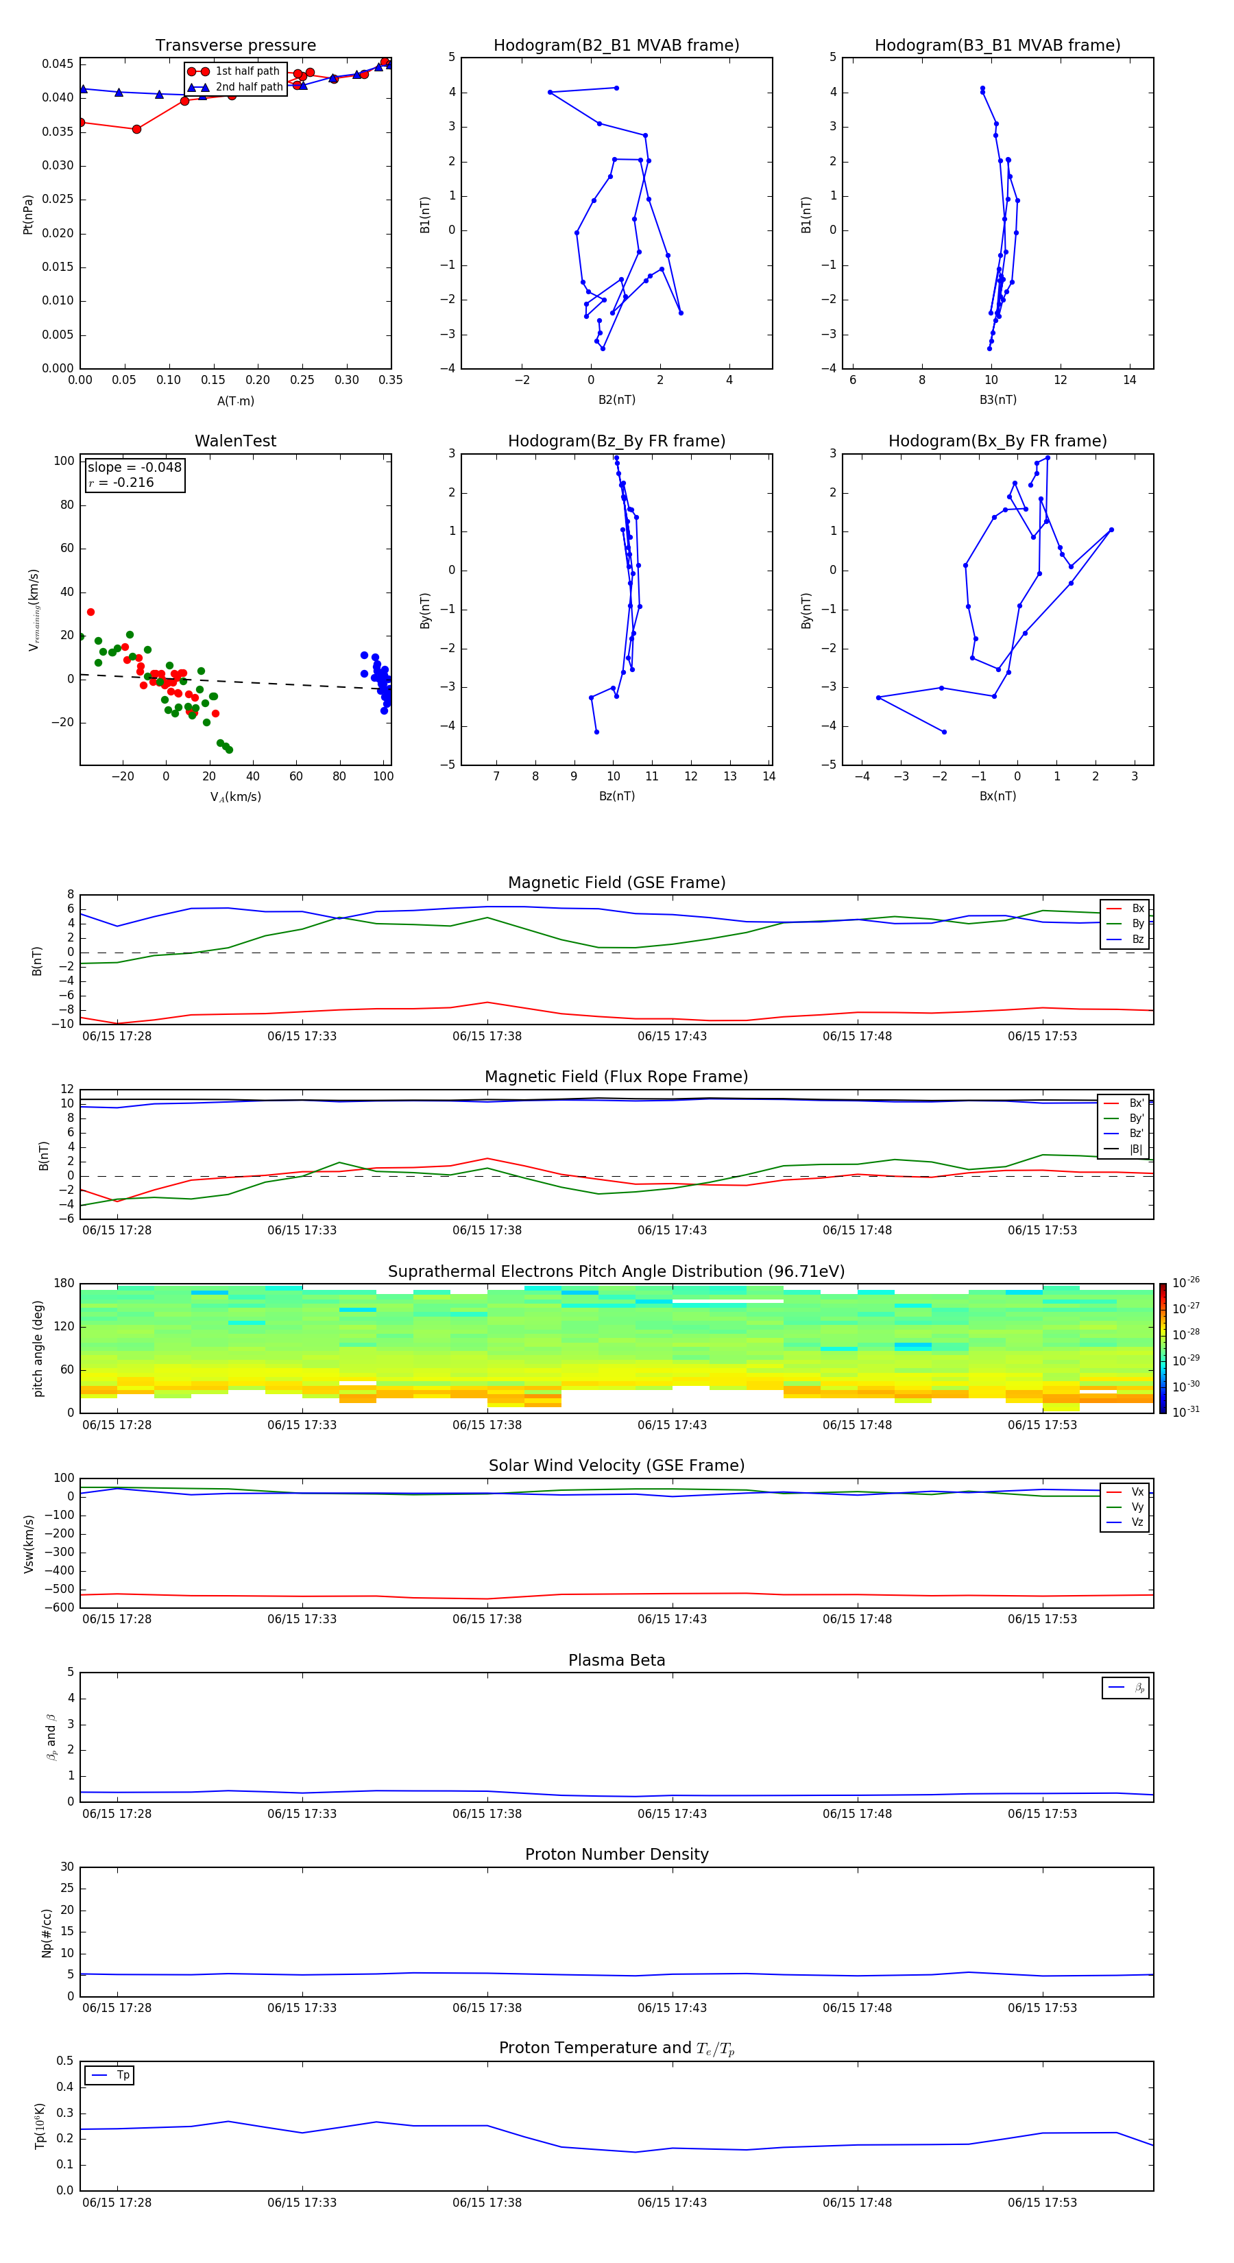Select "Bz'" in the flux rope legend
Image resolution: width=1234 pixels, height=2263 pixels.
coord(1124,1134)
